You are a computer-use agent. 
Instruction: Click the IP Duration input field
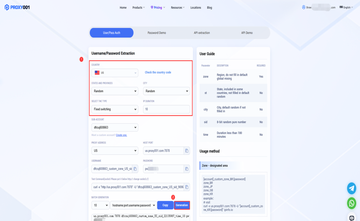166,109
